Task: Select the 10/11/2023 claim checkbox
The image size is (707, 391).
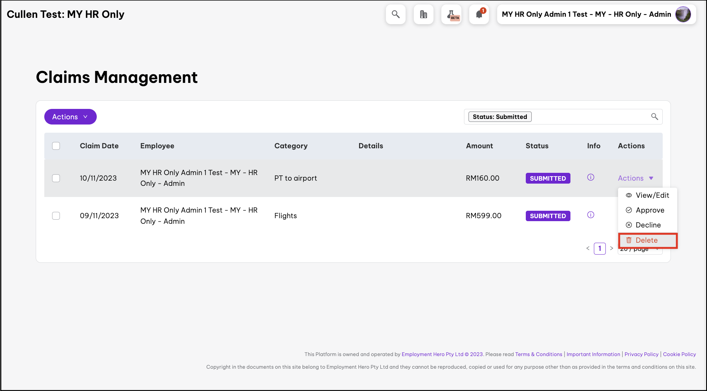Action: (56, 178)
